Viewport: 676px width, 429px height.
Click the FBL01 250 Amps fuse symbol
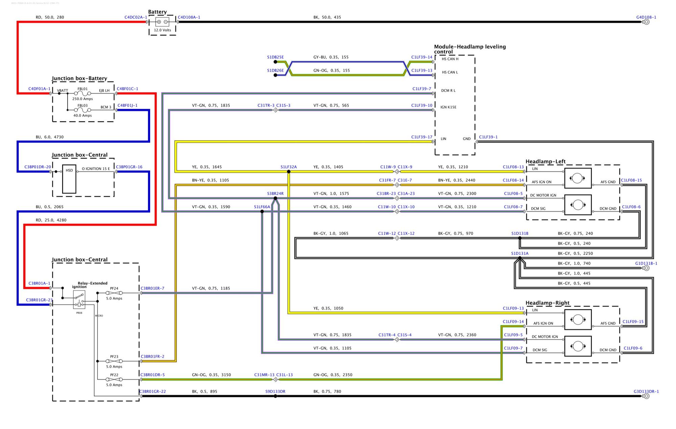(82, 93)
